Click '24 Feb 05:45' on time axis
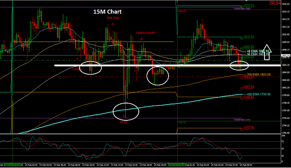The image size is (291, 168). [217, 165]
